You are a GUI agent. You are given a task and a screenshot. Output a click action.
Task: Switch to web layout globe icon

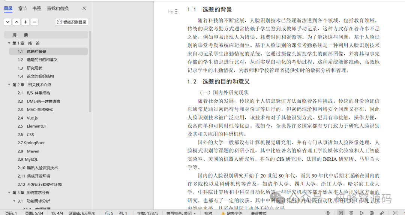(x=372, y=213)
